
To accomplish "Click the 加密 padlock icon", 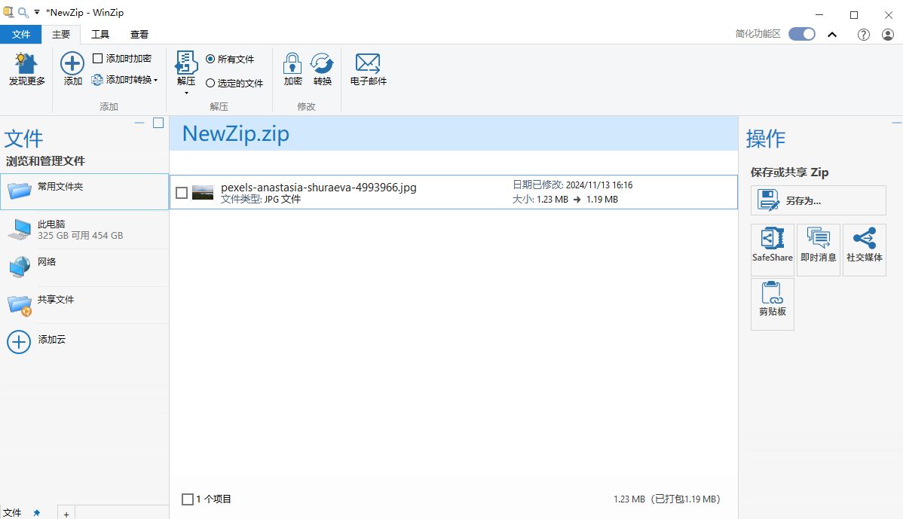I will (x=292, y=63).
